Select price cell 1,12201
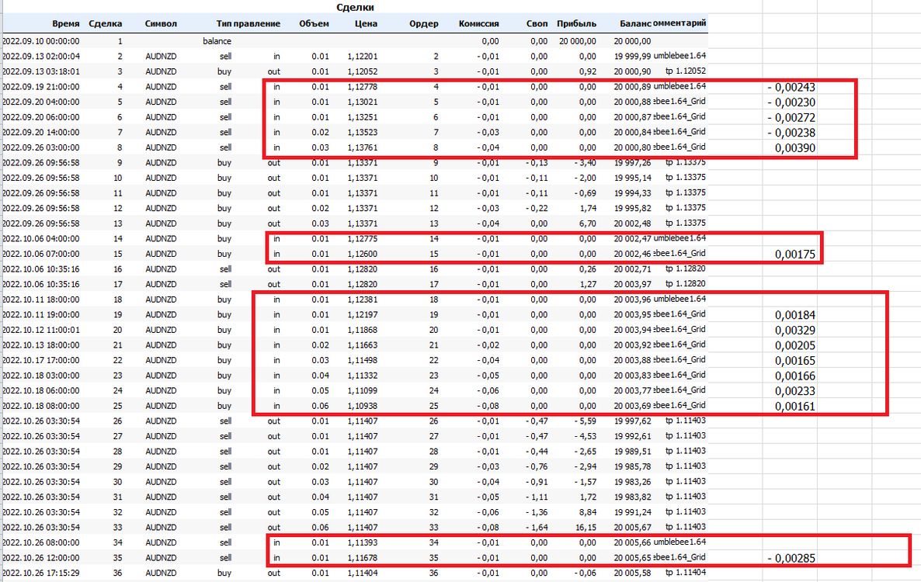Screen dimensions: 921x582 point(363,57)
